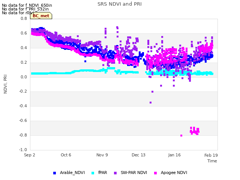240x180 pixels.
Task: Select the Arable_NDVI legend label
Action: click(72, 172)
